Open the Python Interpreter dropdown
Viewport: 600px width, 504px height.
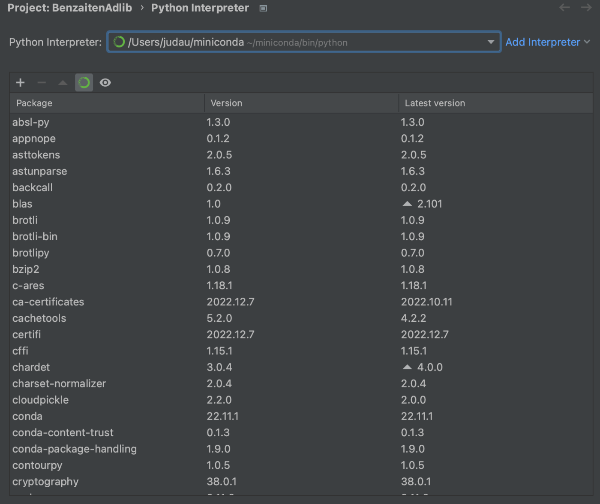click(304, 42)
